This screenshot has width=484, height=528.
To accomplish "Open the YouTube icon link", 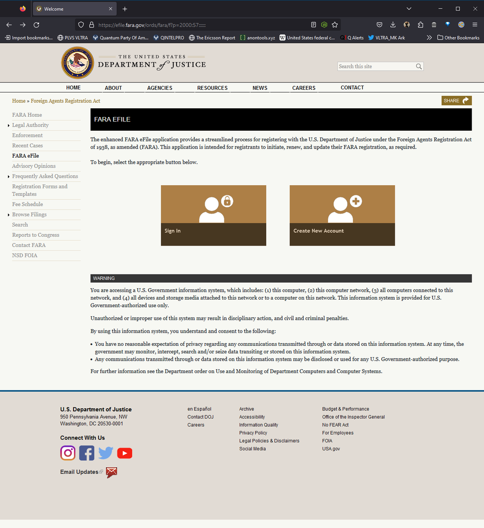I will pyautogui.click(x=125, y=453).
